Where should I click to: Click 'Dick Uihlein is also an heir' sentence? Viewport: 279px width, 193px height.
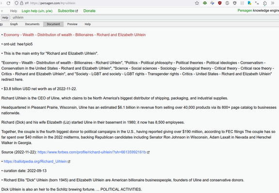pyautogui.click(x=48, y=189)
